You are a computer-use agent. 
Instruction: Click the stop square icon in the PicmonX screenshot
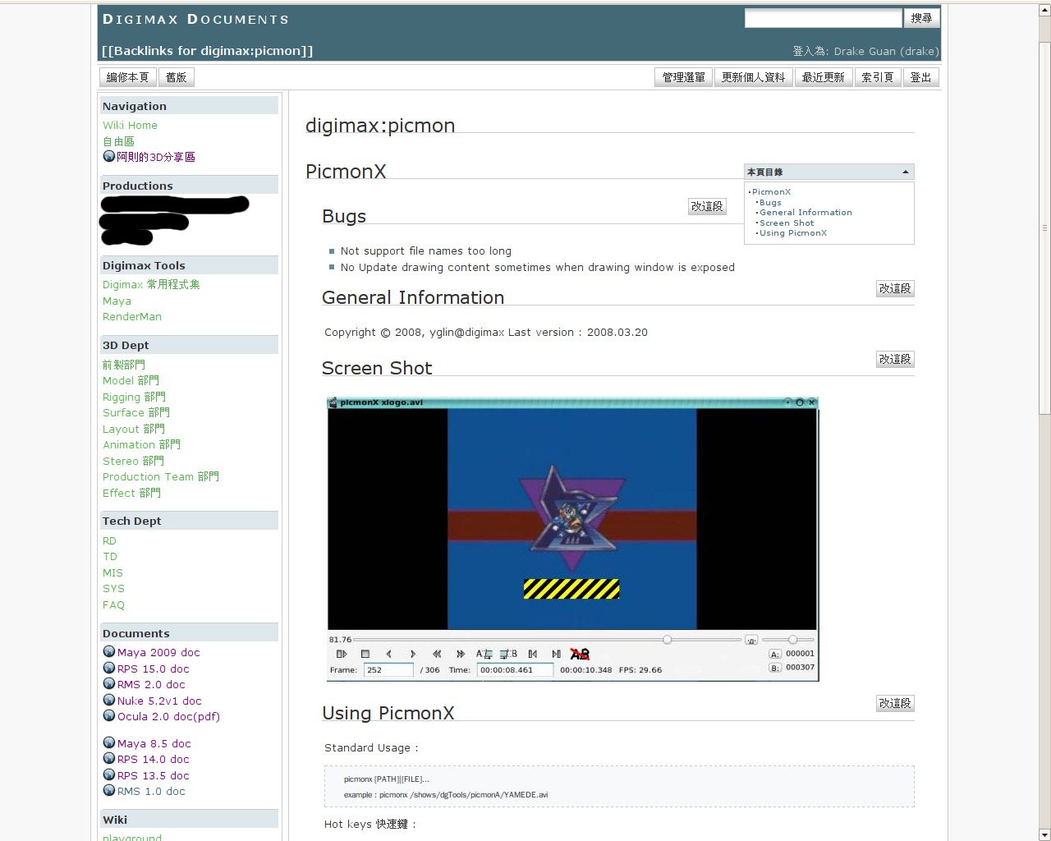click(365, 654)
